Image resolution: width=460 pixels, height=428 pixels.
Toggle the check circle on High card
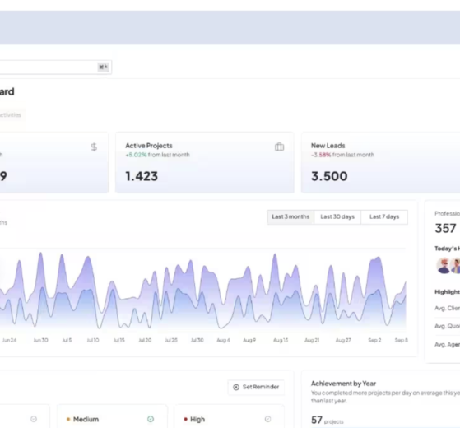(267, 419)
